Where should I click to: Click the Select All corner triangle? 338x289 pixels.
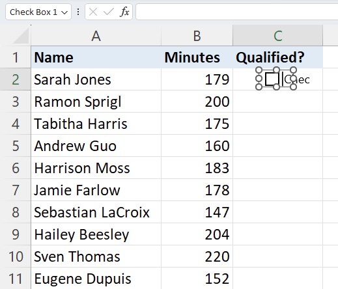click(21, 36)
